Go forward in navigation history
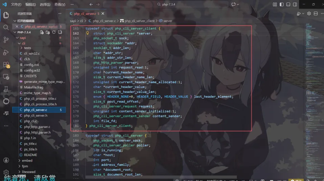Screen dimensions: 324x181 [x=98, y=4]
